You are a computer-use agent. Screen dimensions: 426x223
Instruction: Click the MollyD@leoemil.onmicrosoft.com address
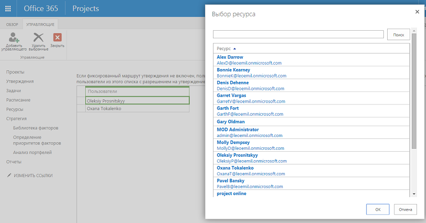[250, 148]
